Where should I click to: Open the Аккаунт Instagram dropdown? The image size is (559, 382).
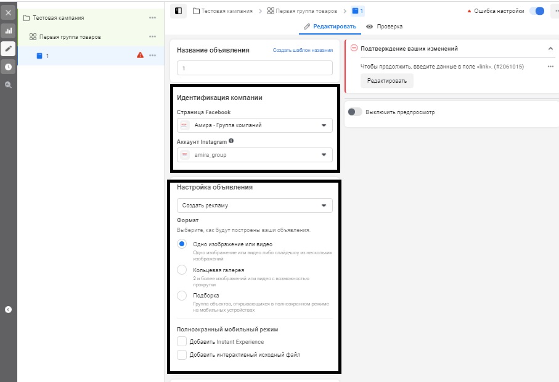pyautogui.click(x=255, y=155)
